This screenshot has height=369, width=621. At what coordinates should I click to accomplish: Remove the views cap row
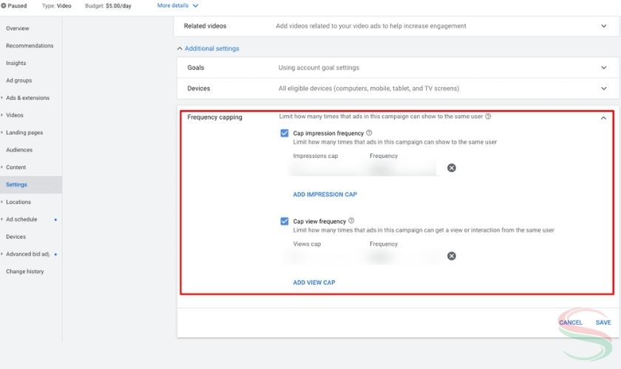click(x=452, y=256)
